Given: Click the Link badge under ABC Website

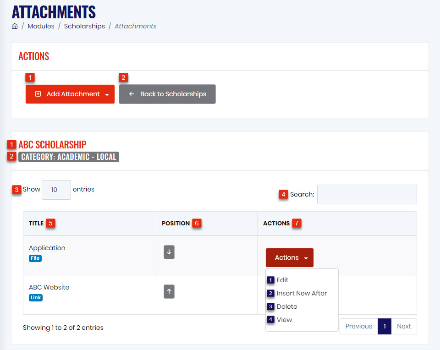Looking at the screenshot, I should click(x=36, y=297).
